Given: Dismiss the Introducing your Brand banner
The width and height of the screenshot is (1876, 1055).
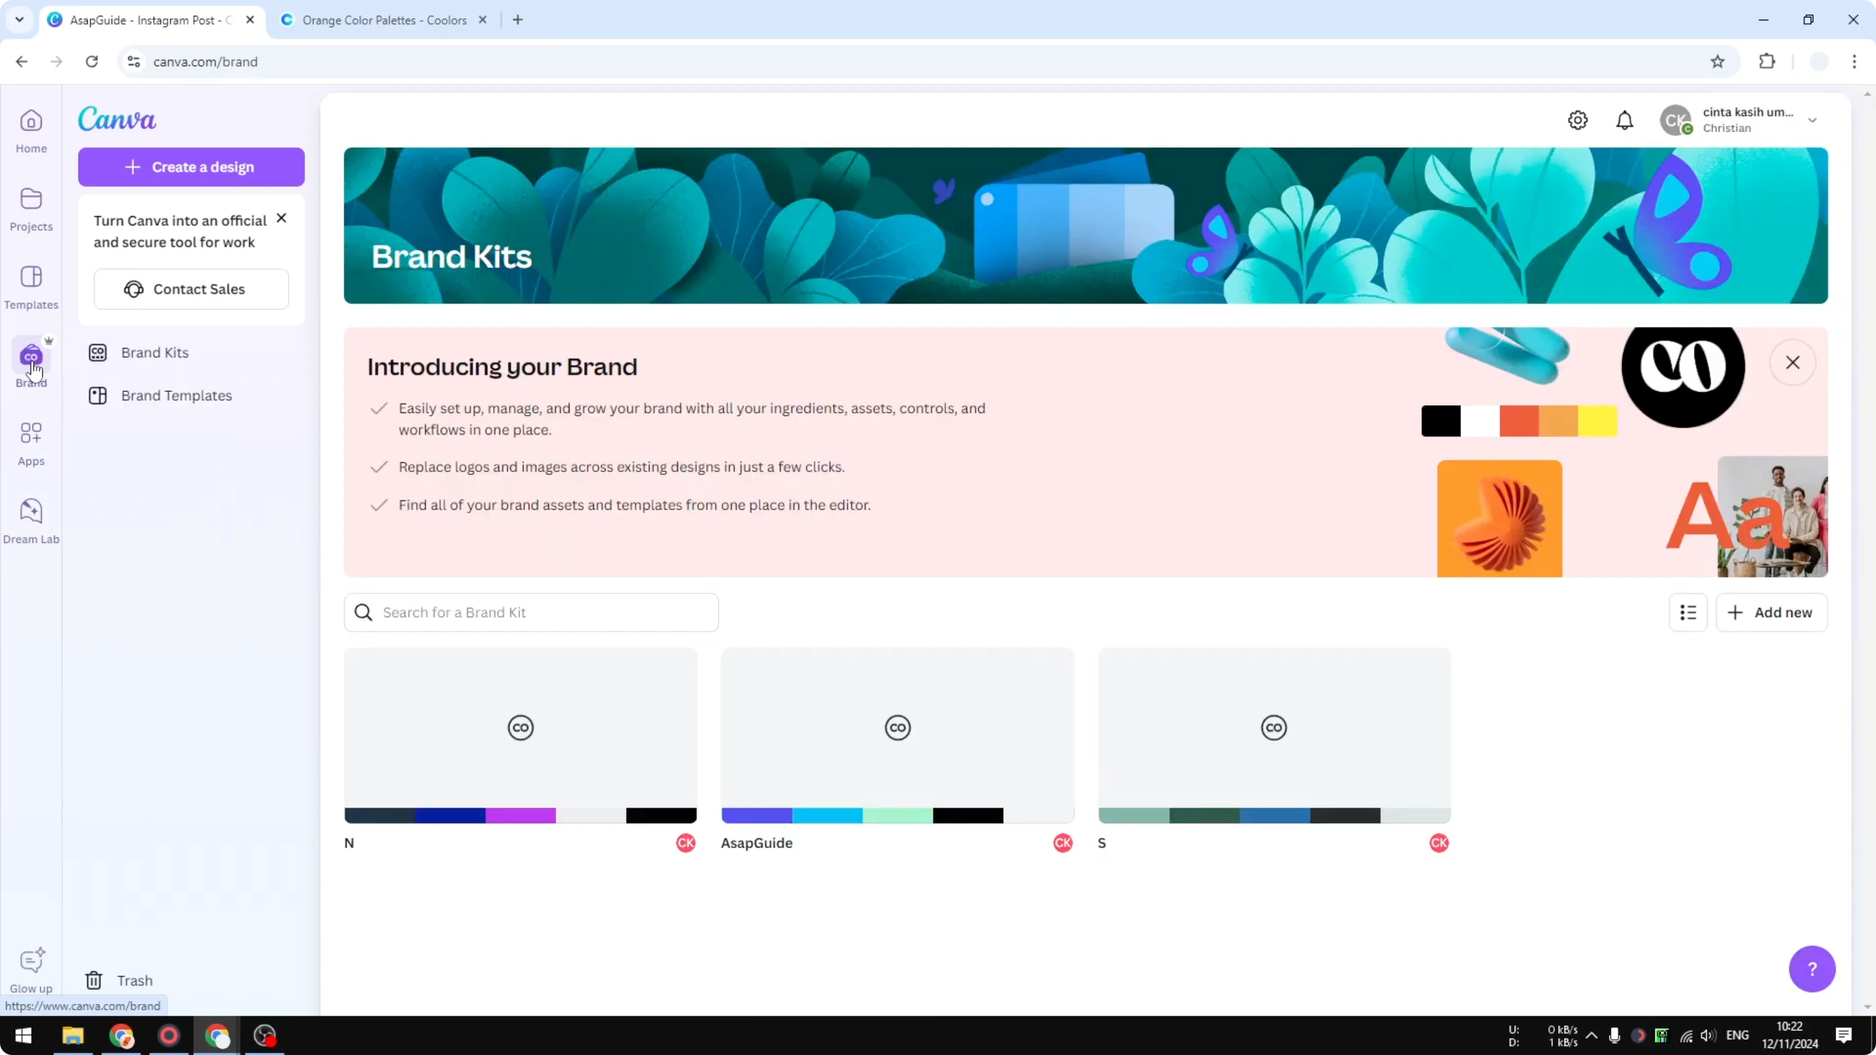Looking at the screenshot, I should 1794,362.
